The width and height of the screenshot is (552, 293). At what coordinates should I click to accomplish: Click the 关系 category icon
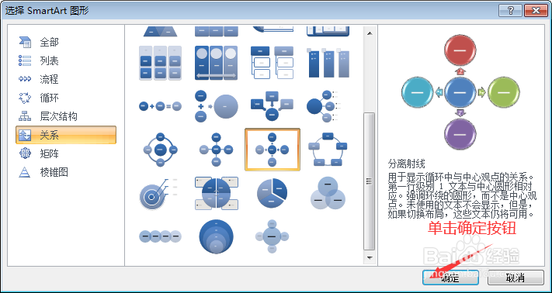tap(25, 135)
